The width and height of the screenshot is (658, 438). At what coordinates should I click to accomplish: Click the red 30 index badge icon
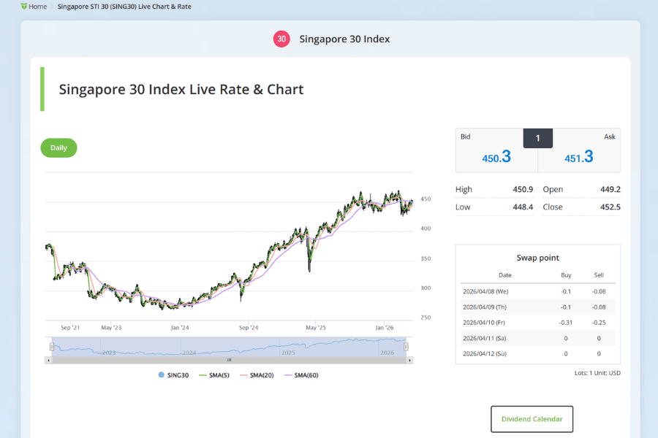(281, 39)
